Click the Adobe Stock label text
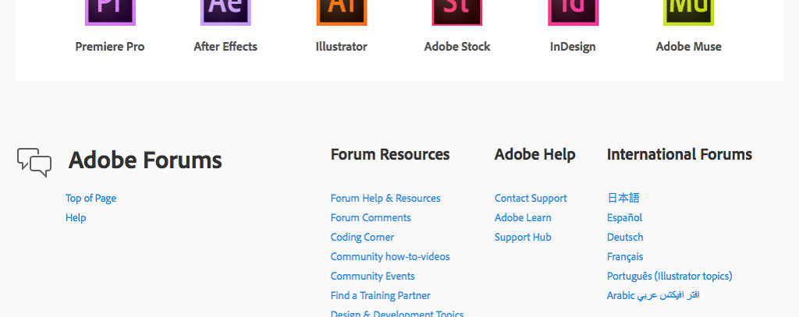 (457, 46)
